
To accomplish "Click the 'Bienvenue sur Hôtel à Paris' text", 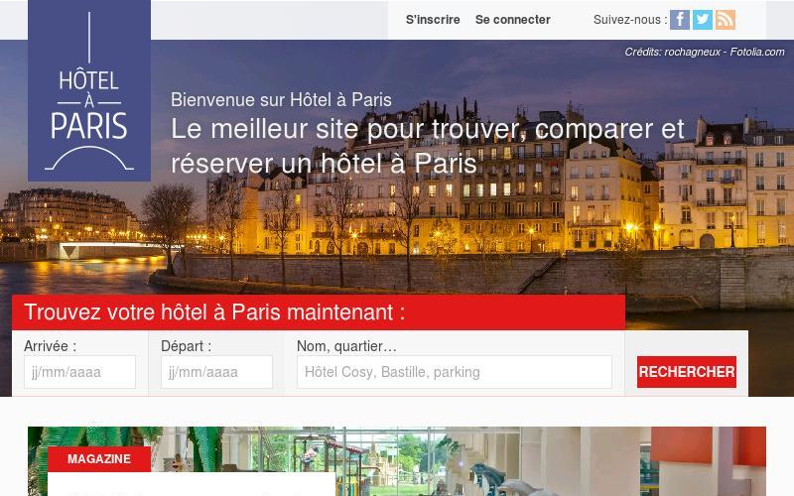I will (281, 100).
